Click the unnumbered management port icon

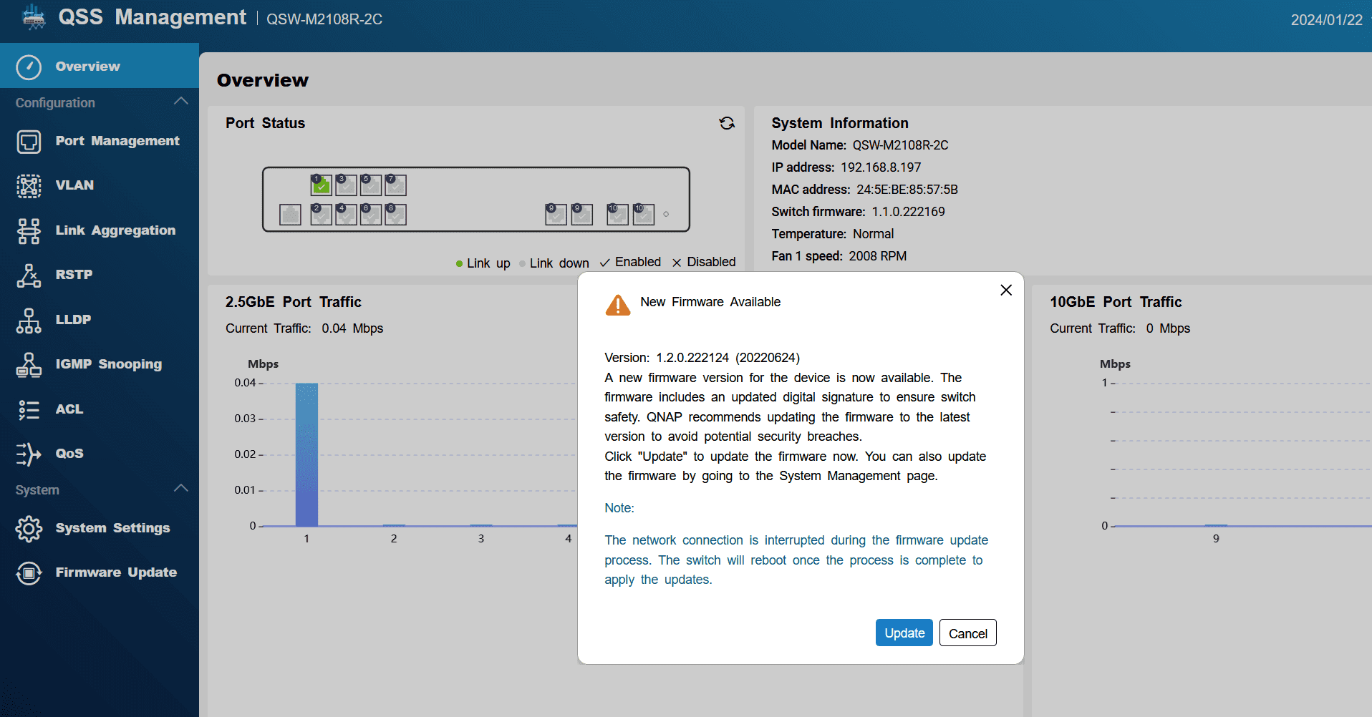click(x=290, y=215)
